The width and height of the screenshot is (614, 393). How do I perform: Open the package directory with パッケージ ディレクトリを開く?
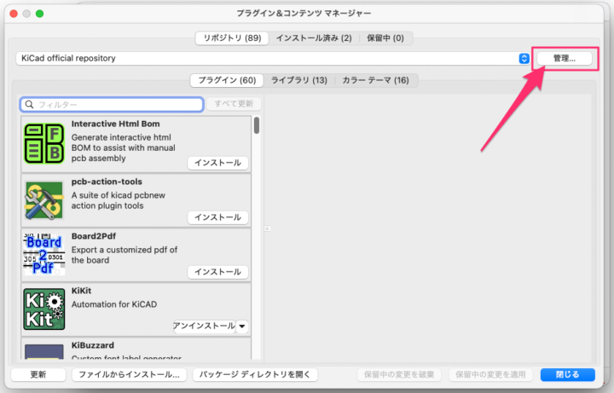click(255, 375)
